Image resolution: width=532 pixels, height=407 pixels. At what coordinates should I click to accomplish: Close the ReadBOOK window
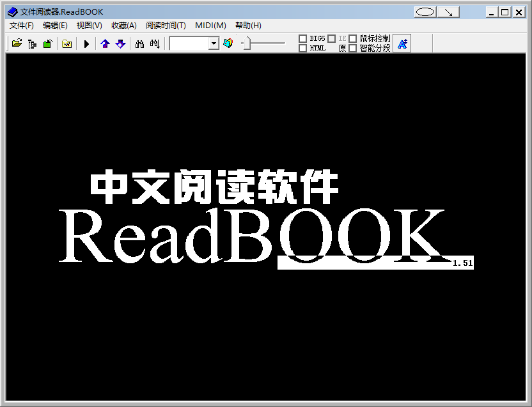(x=519, y=12)
